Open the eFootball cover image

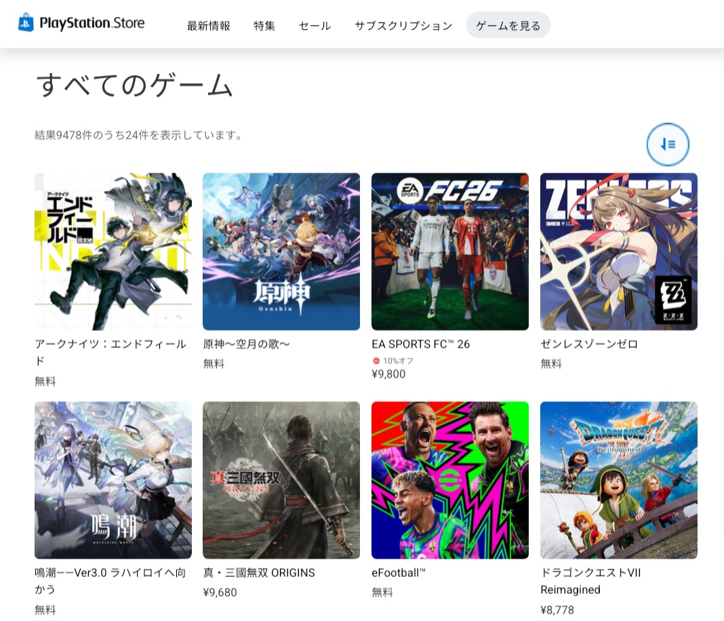tap(450, 480)
